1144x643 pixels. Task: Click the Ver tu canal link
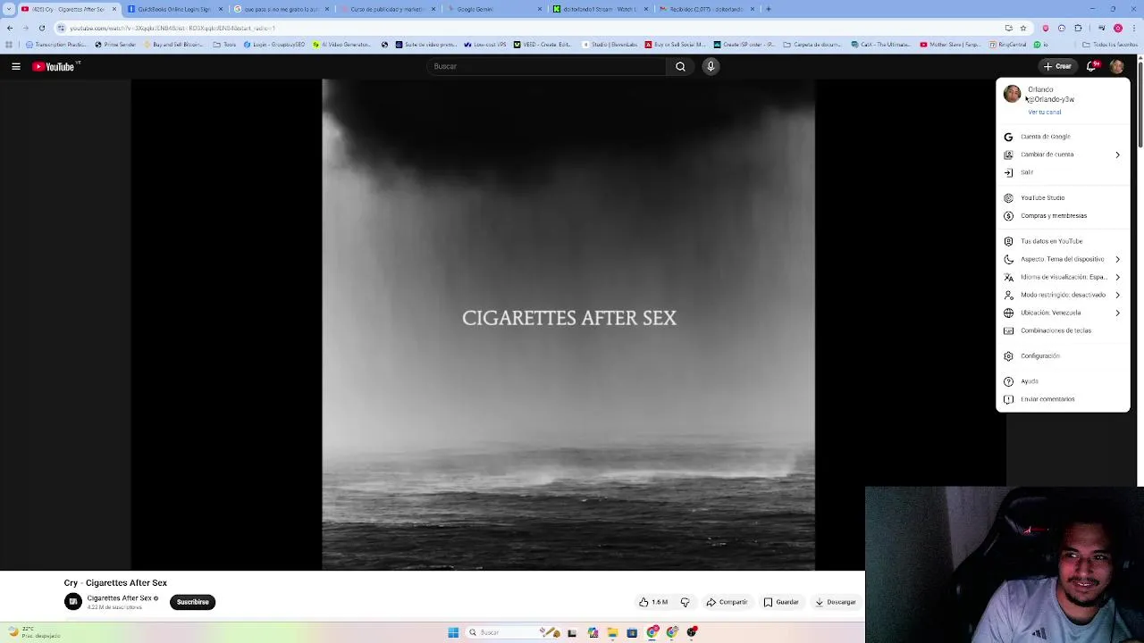point(1044,113)
